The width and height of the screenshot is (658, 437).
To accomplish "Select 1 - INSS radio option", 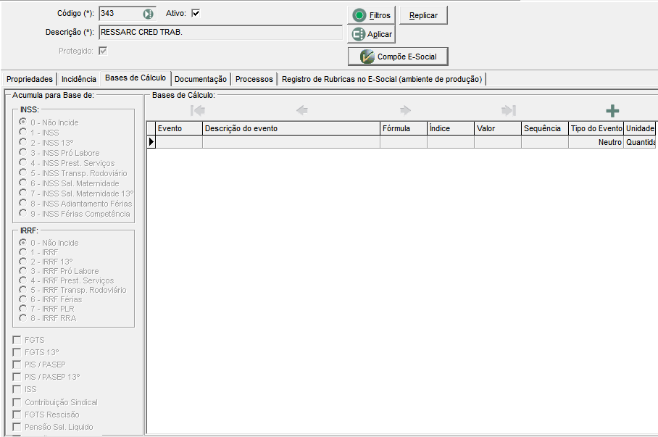I will pyautogui.click(x=22, y=132).
